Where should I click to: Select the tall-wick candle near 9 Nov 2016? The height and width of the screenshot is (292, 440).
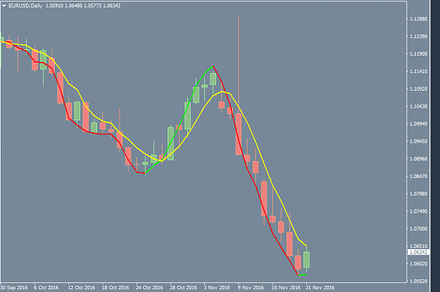pos(239,134)
